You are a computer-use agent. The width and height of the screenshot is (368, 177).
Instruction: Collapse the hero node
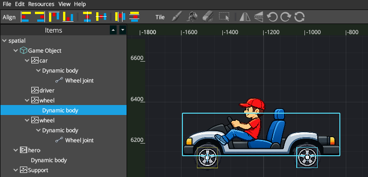(x=16, y=150)
